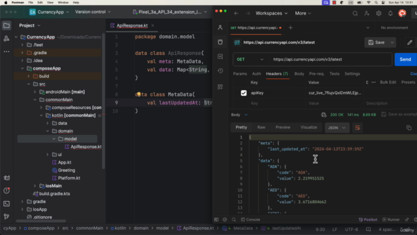Expand the androidMain [main] folder
The width and height of the screenshot is (417, 235).
click(x=35, y=92)
